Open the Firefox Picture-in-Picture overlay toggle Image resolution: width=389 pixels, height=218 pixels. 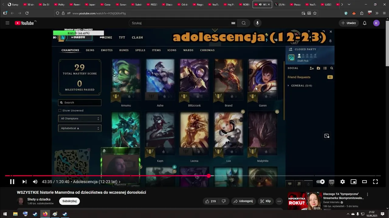point(327,136)
